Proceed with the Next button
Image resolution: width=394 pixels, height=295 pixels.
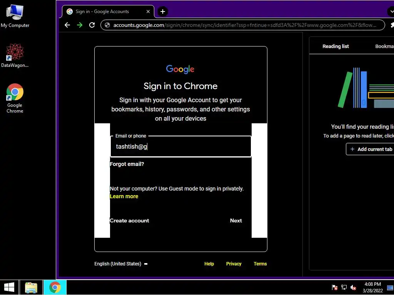[x=236, y=220]
